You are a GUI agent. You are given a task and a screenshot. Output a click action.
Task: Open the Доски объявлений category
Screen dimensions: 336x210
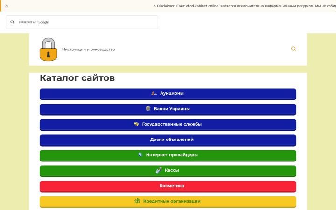(168, 140)
